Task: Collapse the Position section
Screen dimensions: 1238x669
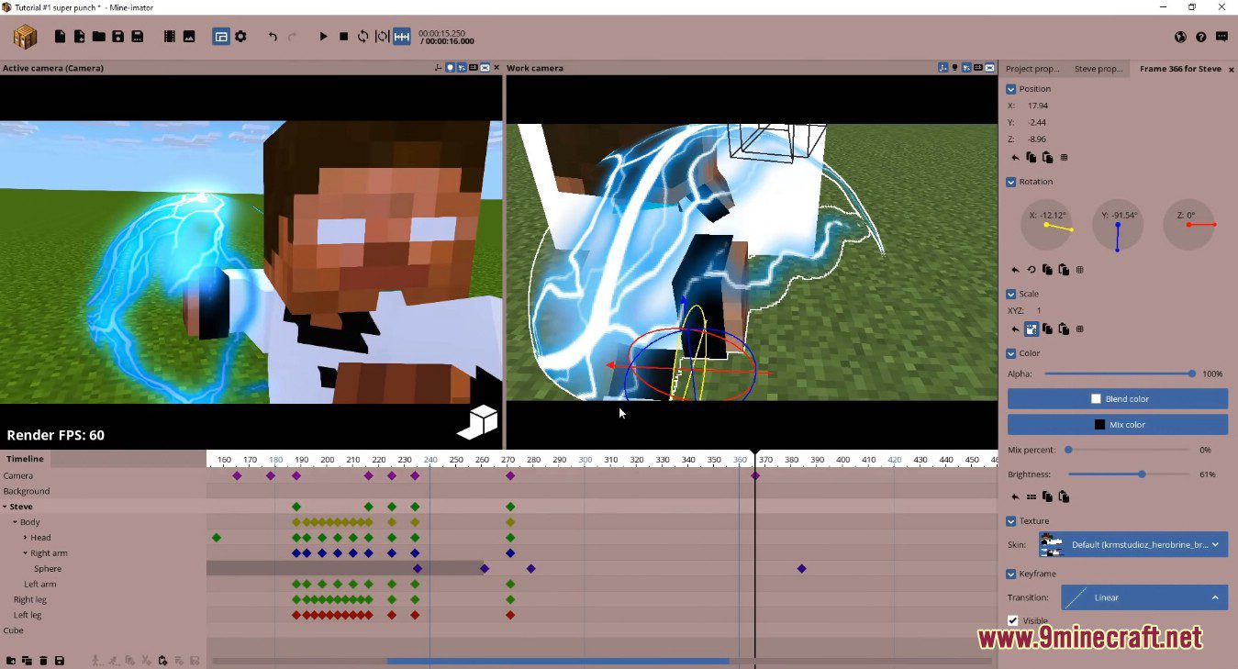Action: [1011, 89]
